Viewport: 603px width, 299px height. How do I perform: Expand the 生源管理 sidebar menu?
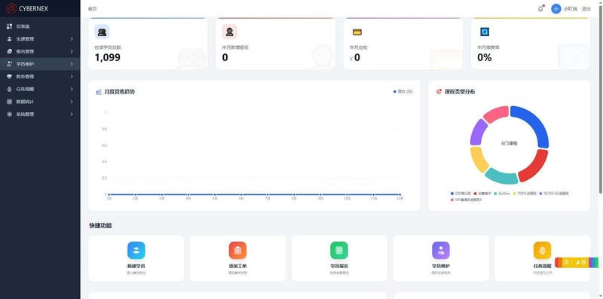click(40, 39)
